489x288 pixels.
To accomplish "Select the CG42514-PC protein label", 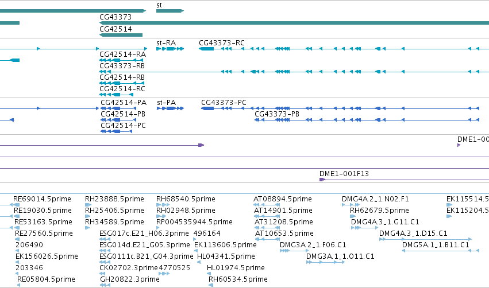I will pos(123,126).
